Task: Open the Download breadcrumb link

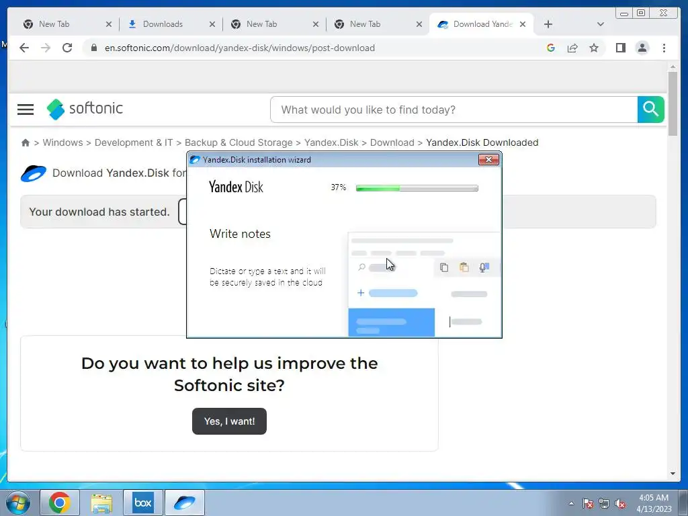Action: [392, 142]
